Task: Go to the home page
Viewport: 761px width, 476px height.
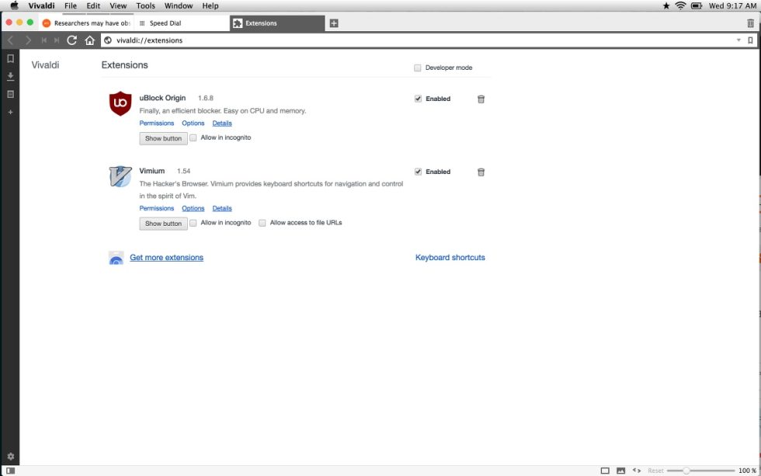Action: pos(89,40)
